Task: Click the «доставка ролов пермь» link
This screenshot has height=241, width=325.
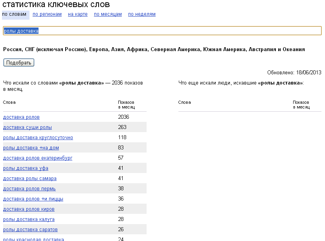Action: (29, 189)
